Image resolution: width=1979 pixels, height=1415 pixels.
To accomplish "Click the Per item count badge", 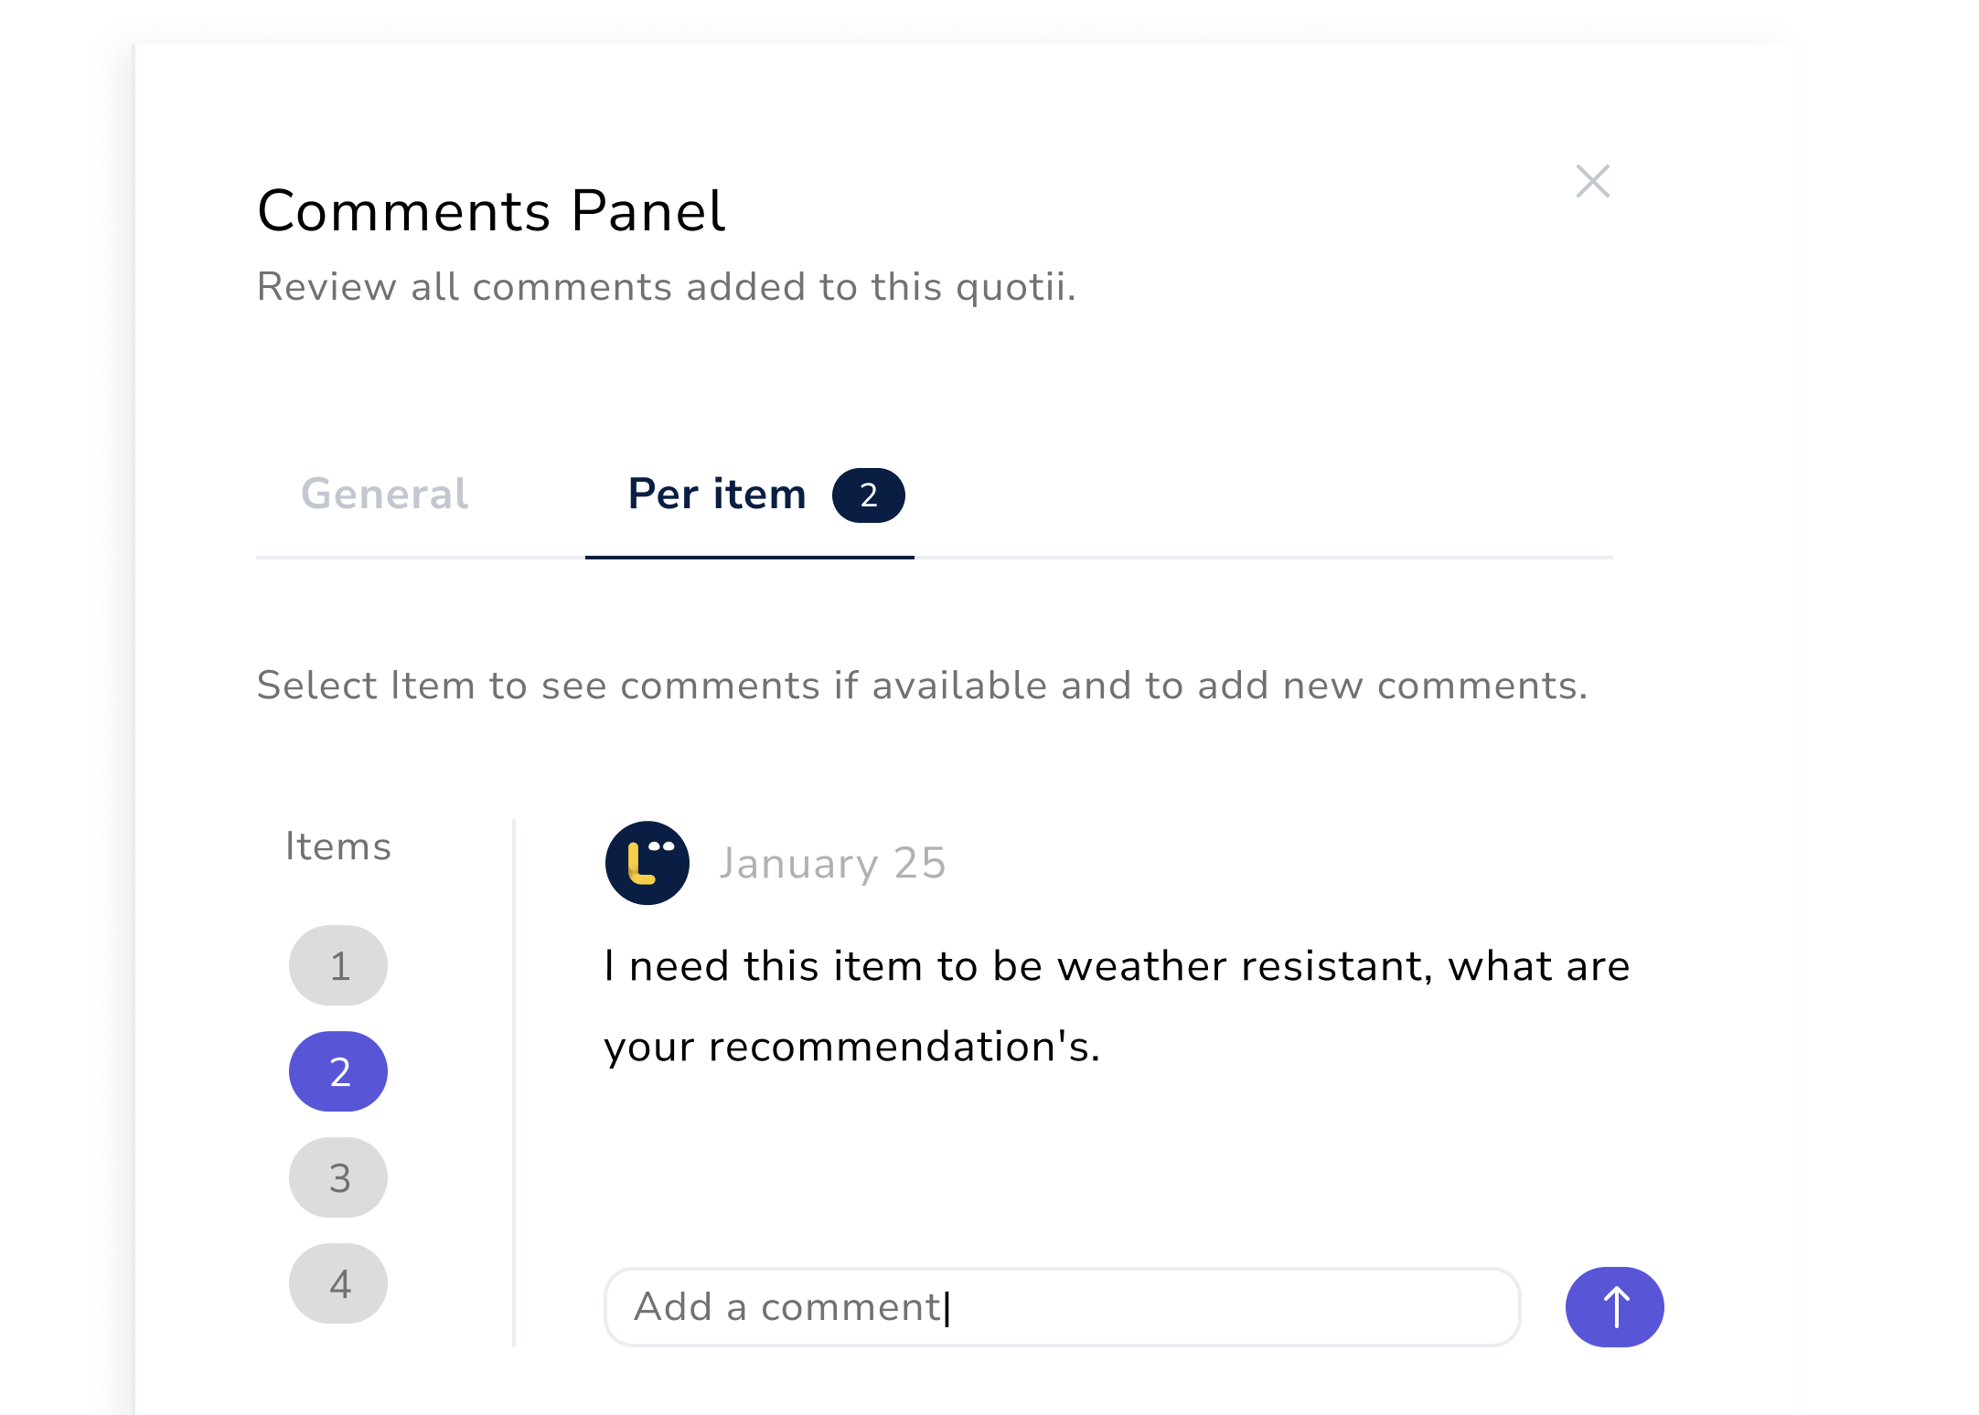I will click(x=868, y=495).
